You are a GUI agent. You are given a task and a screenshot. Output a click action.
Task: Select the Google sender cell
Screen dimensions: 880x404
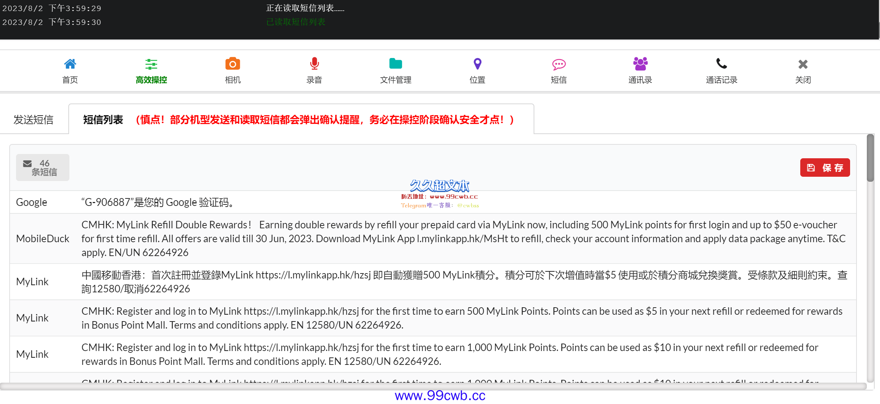32,202
